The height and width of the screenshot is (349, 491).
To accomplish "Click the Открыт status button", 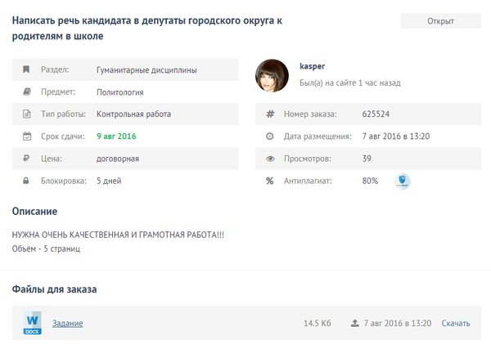I will (440, 21).
